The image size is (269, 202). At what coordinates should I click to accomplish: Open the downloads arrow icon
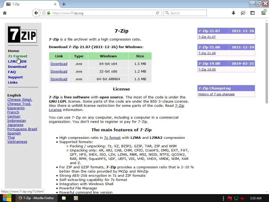(233, 13)
